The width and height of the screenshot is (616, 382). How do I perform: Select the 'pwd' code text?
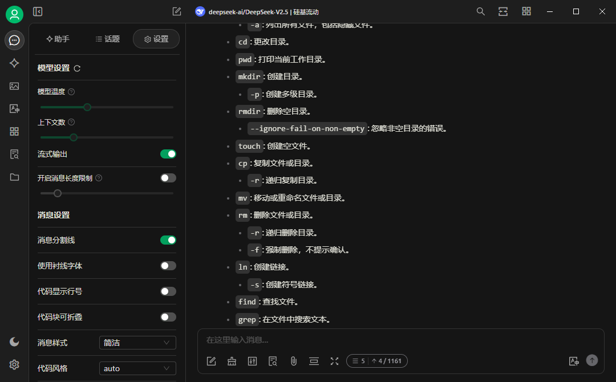click(245, 59)
